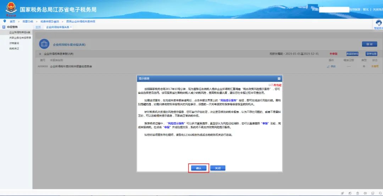Click the 操作 column header
This screenshot has height=196, width=383.
click(331, 60)
